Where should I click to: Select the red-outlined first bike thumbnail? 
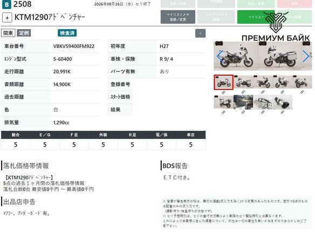click(x=224, y=82)
